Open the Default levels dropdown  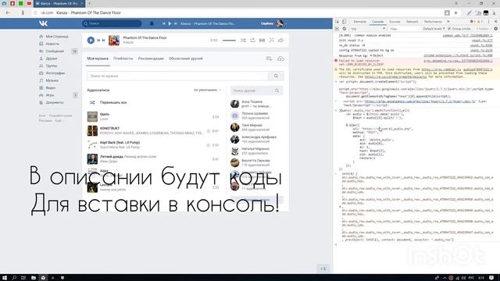[x=434, y=29]
